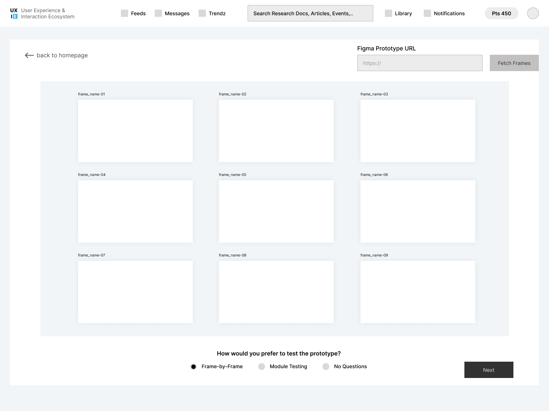The width and height of the screenshot is (549, 411).
Task: Click the 'Figma Prototype URL' label text
Action: [386, 48]
